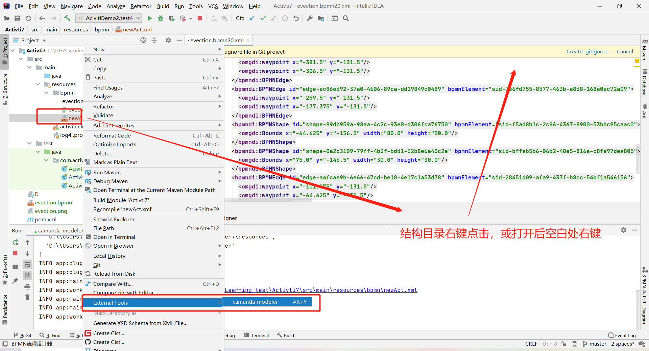This screenshot has height=351, width=649.
Task: Stop the running process with red square
Action: [200, 18]
